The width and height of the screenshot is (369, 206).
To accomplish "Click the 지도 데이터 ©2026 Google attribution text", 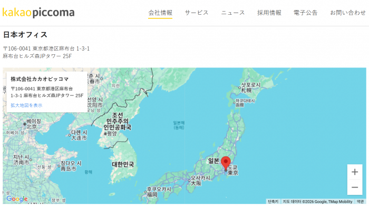I will 317,202.
